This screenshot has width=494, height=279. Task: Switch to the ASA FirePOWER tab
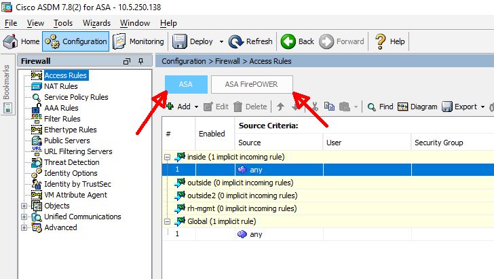click(252, 84)
